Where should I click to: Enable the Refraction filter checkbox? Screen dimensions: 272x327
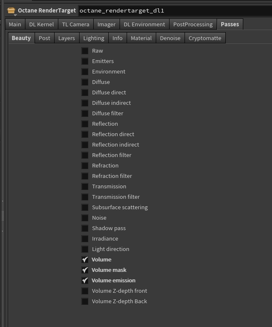pos(85,176)
